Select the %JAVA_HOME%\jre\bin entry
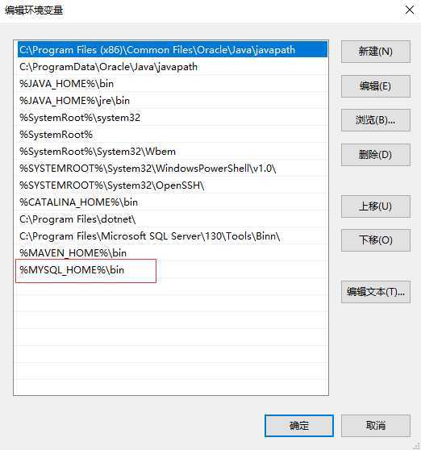The height and width of the screenshot is (450, 421). (x=172, y=101)
